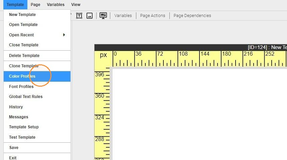
Task: Save the template
Action: (x=37, y=148)
